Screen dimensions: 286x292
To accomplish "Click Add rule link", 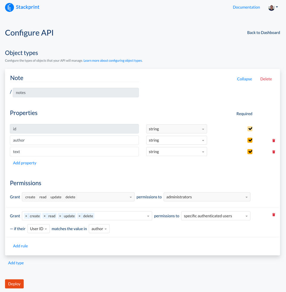I will (x=20, y=246).
